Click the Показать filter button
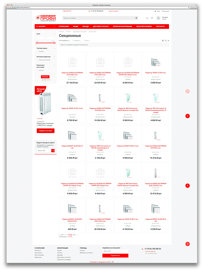This screenshot has width=204, height=271. [x=45, y=77]
